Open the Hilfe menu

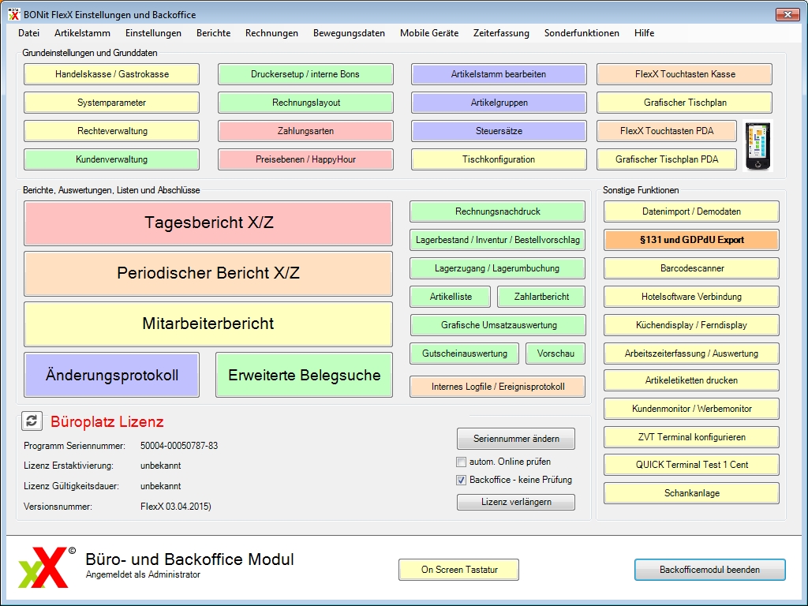644,33
